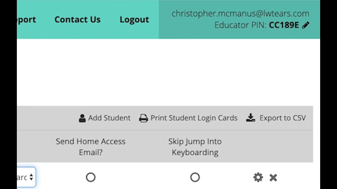Click the pencil icon to edit Educator PIN
The width and height of the screenshot is (337, 189).
pos(306,25)
